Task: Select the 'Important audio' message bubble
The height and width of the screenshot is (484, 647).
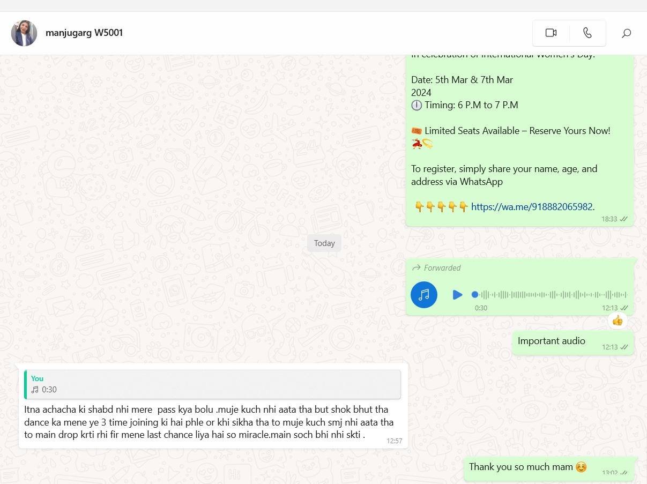Action: pos(551,341)
